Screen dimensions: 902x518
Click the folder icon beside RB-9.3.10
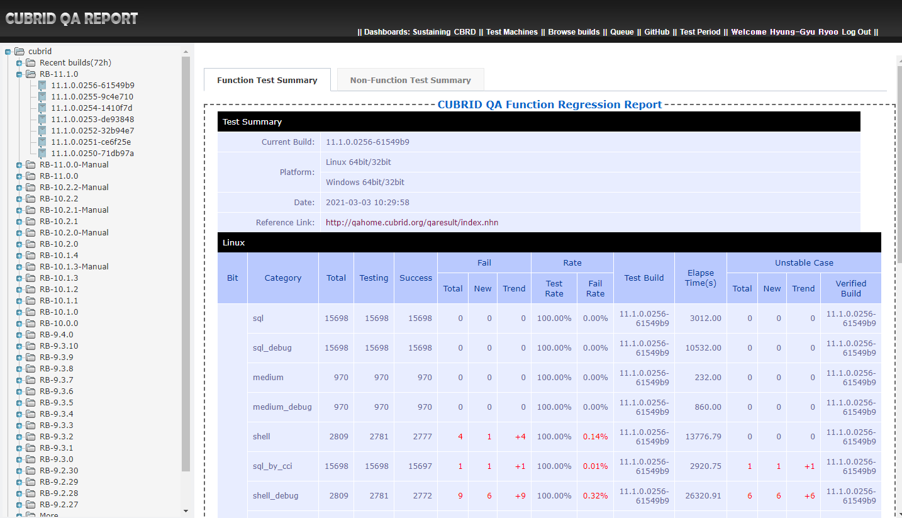point(30,346)
